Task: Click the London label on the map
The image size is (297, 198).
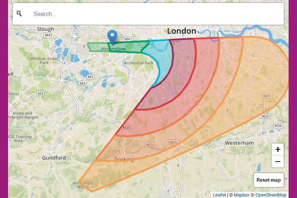Action: (x=182, y=31)
